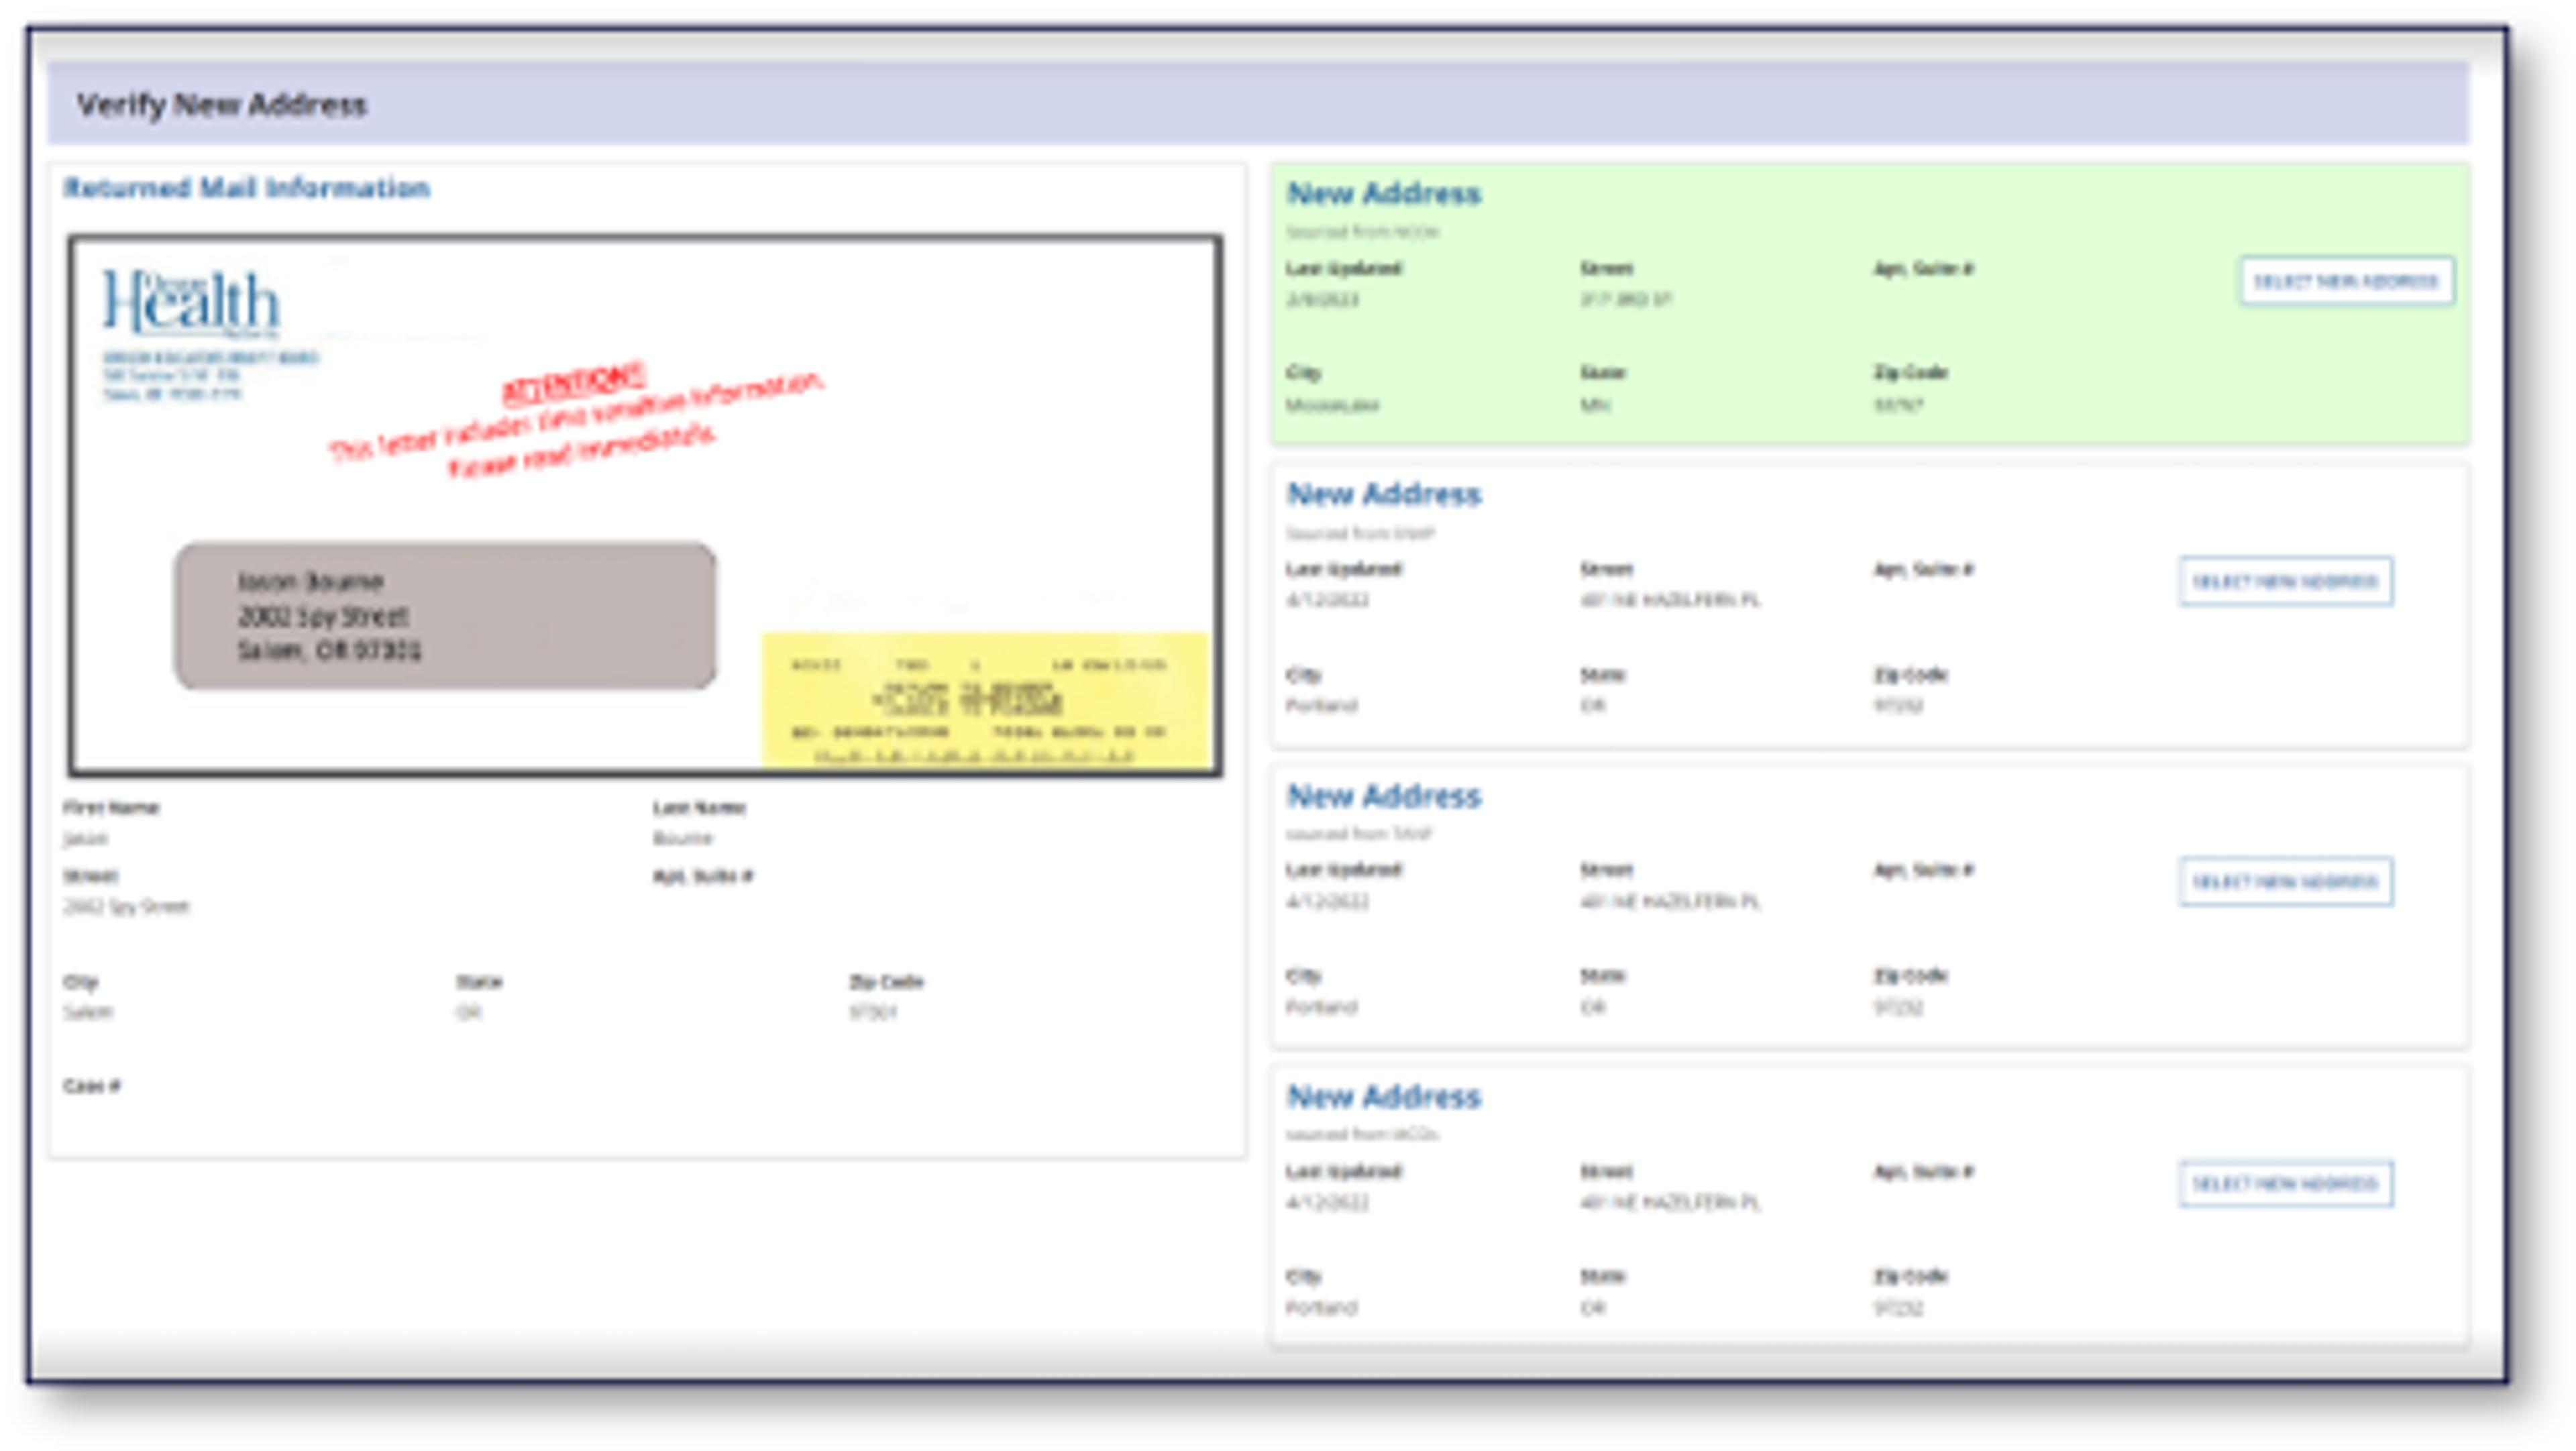Click the zip code 55767 in green card
The image size is (2576, 1451).
pos(1898,405)
